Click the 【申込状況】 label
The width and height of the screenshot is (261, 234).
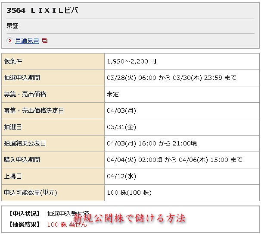(x=25, y=214)
